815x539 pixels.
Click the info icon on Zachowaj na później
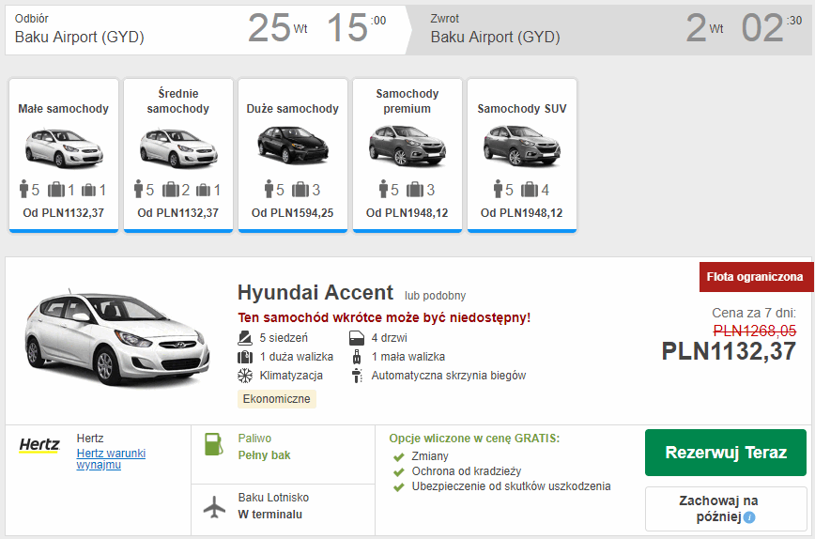(x=749, y=517)
